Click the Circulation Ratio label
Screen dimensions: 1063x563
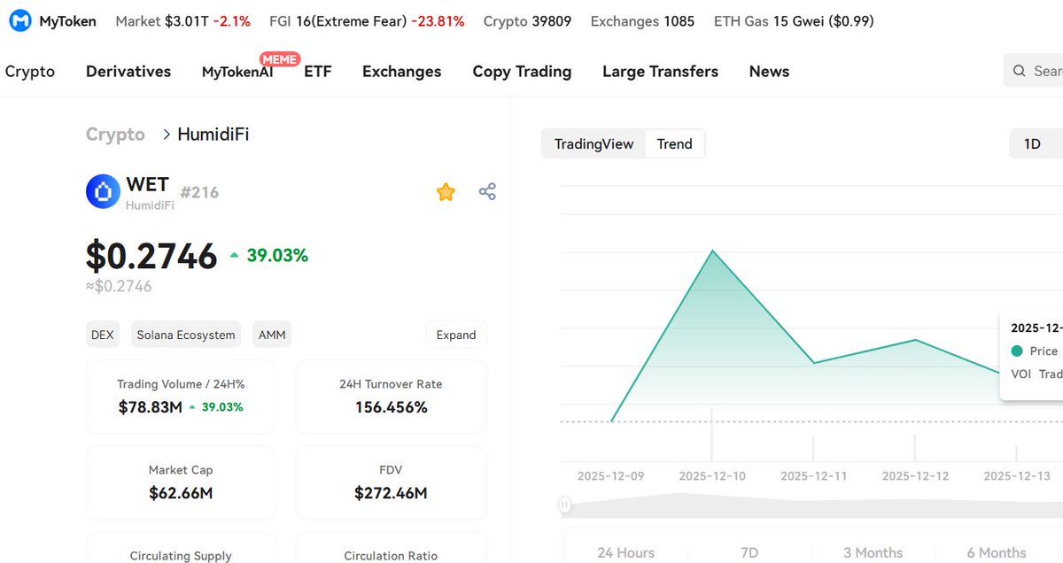391,556
